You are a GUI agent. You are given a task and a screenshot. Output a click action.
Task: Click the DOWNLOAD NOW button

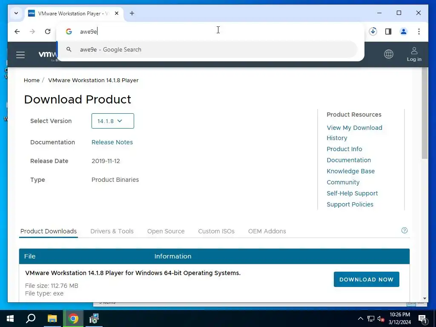367,279
